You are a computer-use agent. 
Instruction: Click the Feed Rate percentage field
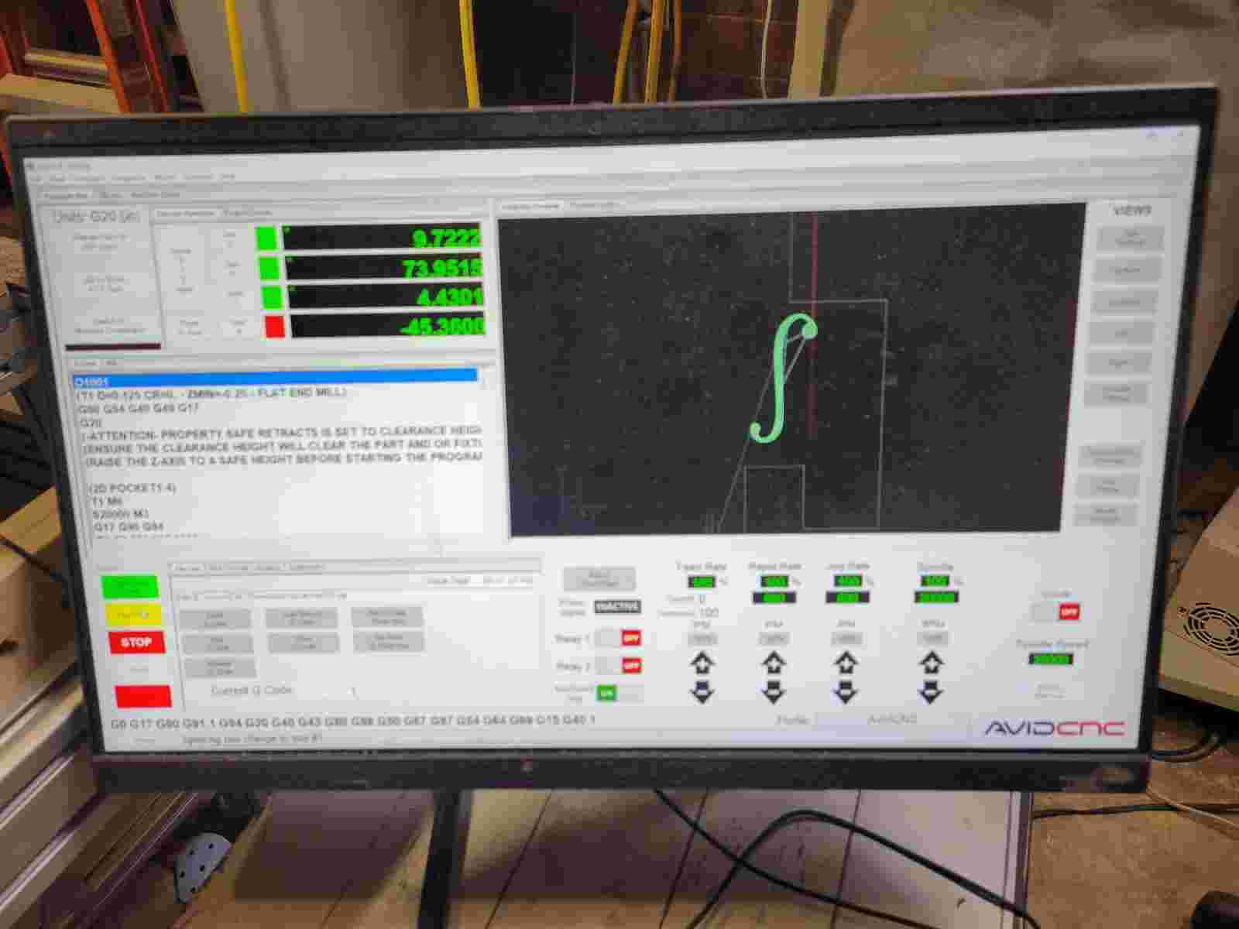pyautogui.click(x=702, y=581)
